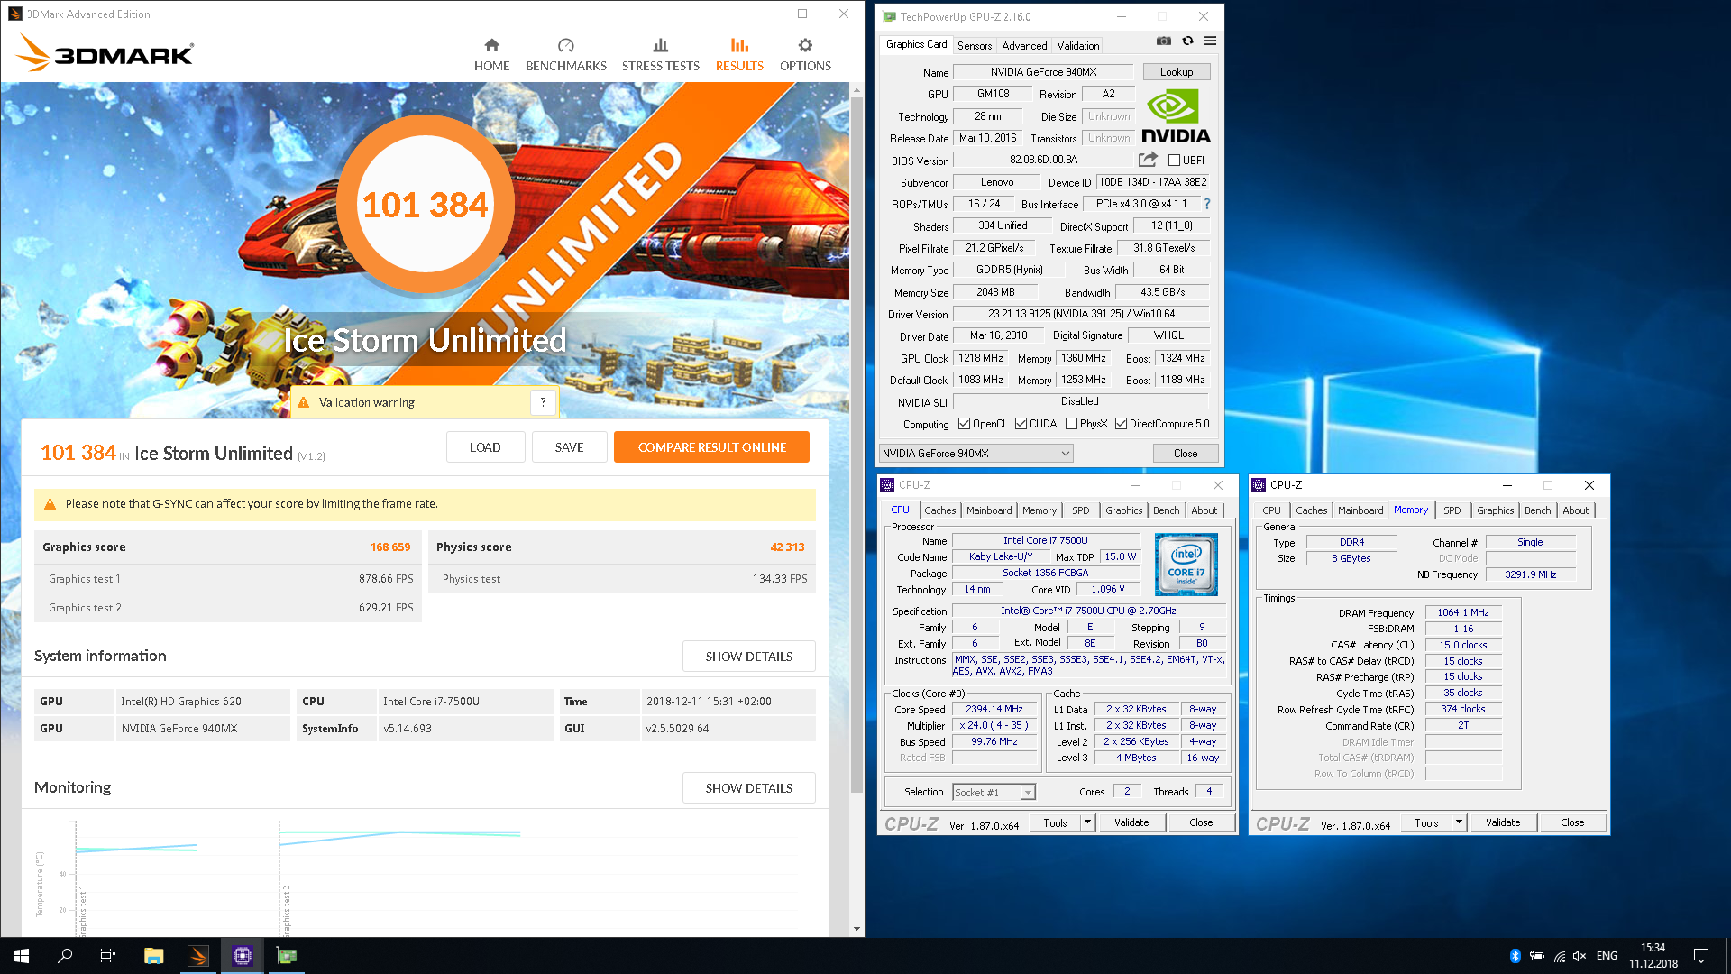1731x974 pixels.
Task: Click Load result button
Action: tap(485, 447)
